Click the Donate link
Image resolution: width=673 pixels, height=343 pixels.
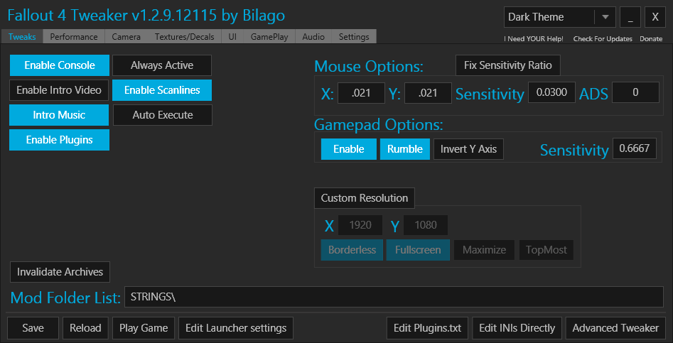(x=651, y=39)
